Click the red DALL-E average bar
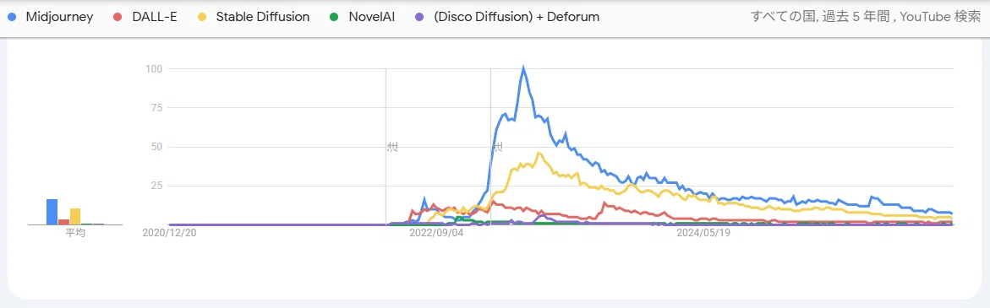This screenshot has width=990, height=308. [63, 222]
